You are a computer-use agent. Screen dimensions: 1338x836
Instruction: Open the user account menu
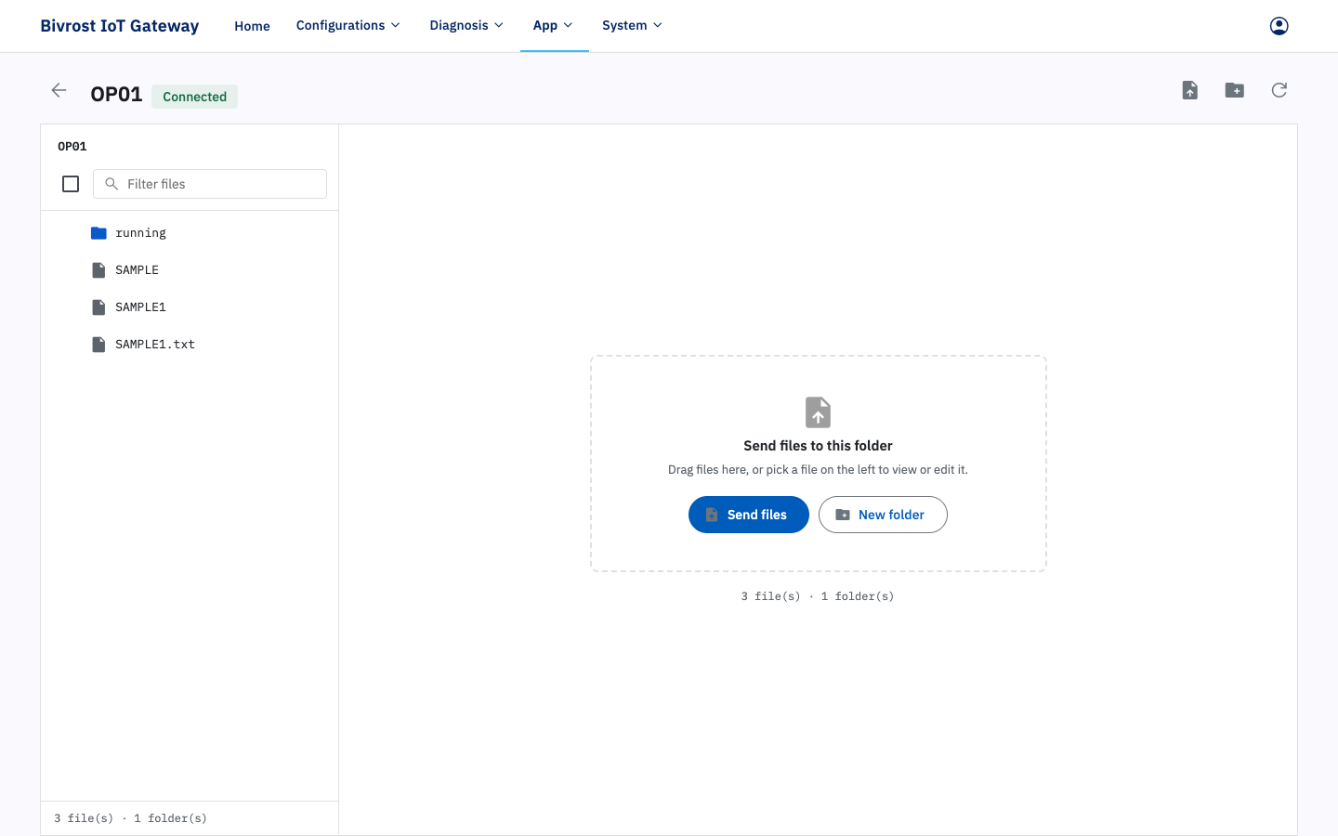1279,26
